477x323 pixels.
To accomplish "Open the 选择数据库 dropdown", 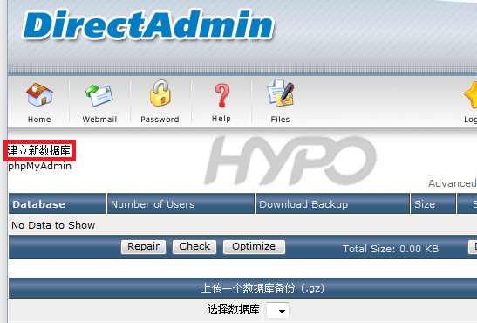I will click(x=276, y=311).
